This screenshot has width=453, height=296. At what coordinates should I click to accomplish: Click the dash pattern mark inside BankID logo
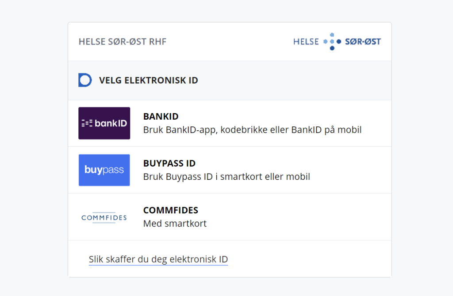coord(87,123)
